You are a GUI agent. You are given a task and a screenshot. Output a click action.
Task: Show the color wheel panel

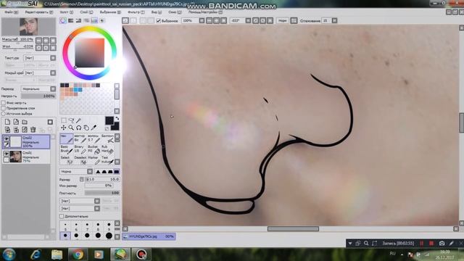[63, 20]
